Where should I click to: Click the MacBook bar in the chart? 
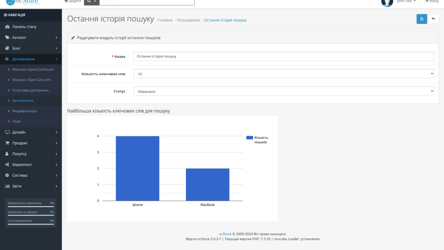coord(208,184)
